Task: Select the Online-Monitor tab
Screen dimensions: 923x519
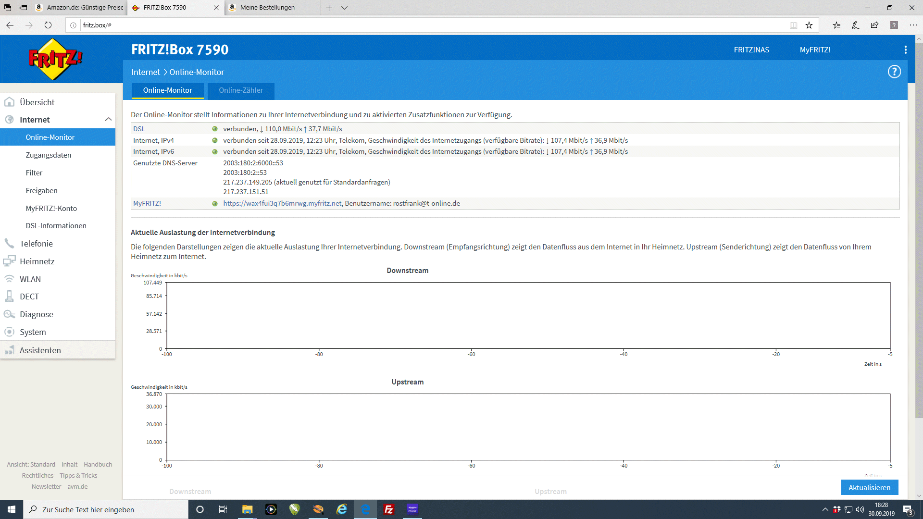Action: click(x=167, y=90)
